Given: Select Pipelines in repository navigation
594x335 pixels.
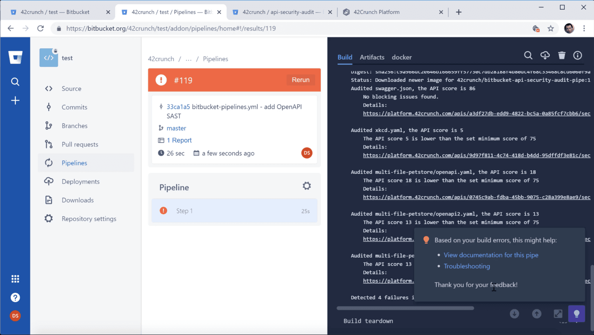Looking at the screenshot, I should 86,163.
